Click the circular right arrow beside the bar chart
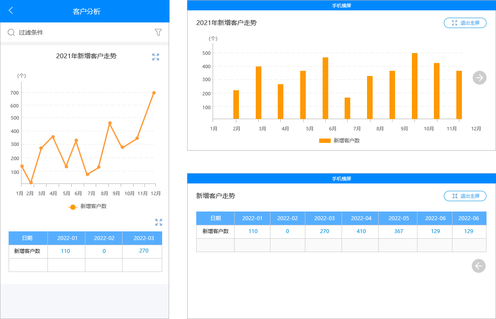The width and height of the screenshot is (496, 319). click(x=479, y=78)
